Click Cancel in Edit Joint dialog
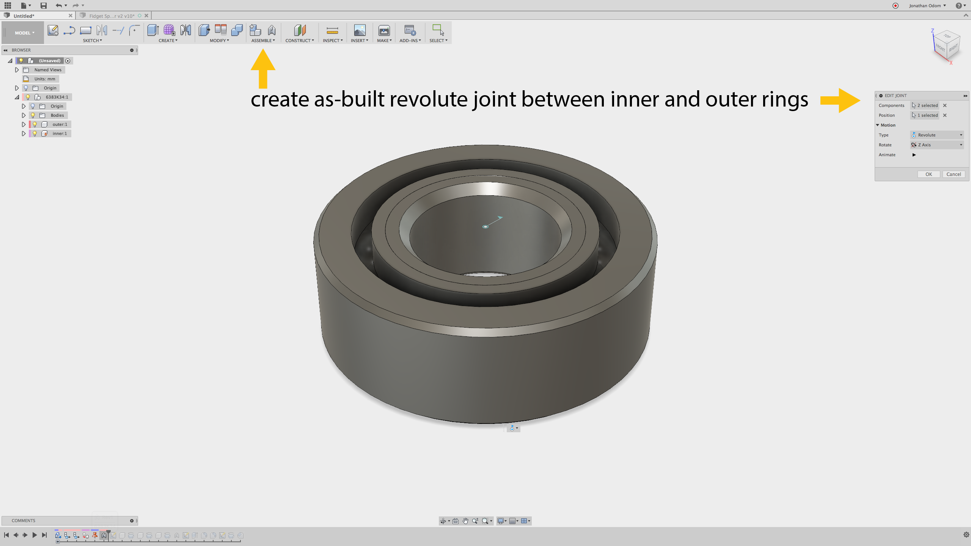This screenshot has height=546, width=971. (x=954, y=174)
